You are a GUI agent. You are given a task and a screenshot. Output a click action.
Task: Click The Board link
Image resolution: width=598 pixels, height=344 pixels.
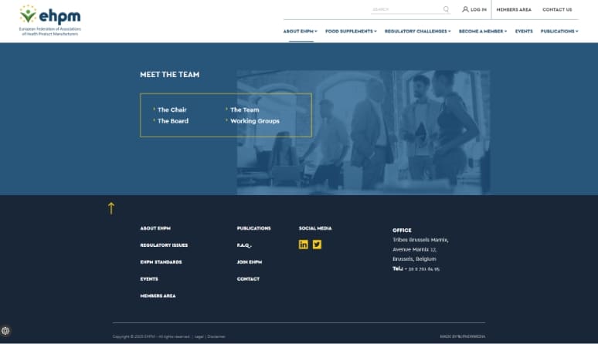pyautogui.click(x=173, y=121)
